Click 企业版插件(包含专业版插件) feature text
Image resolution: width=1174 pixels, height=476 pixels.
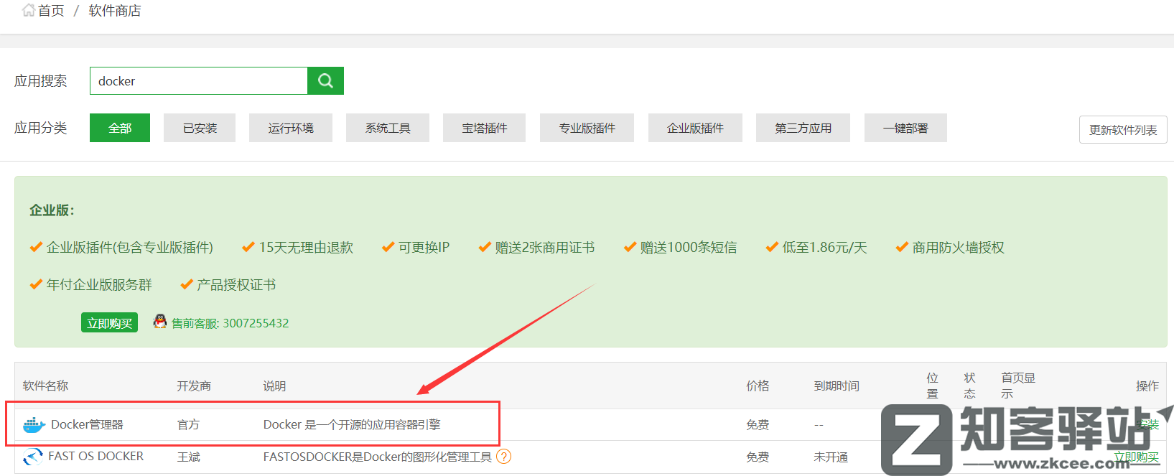130,248
